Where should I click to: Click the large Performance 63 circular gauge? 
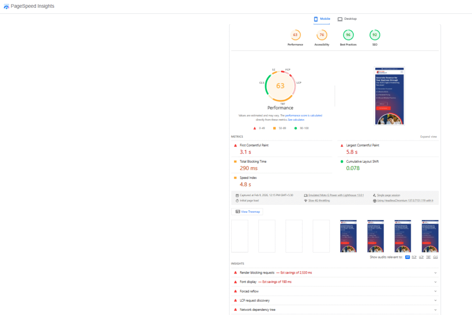[280, 86]
